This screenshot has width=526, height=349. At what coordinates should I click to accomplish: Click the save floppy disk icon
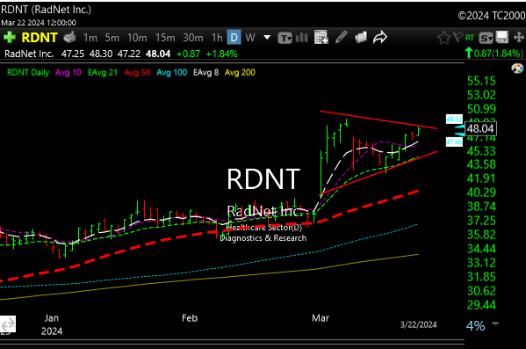click(x=502, y=37)
